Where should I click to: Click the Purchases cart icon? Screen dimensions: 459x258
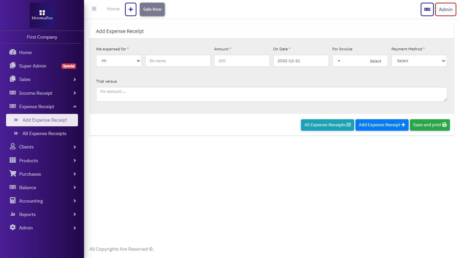tap(13, 174)
